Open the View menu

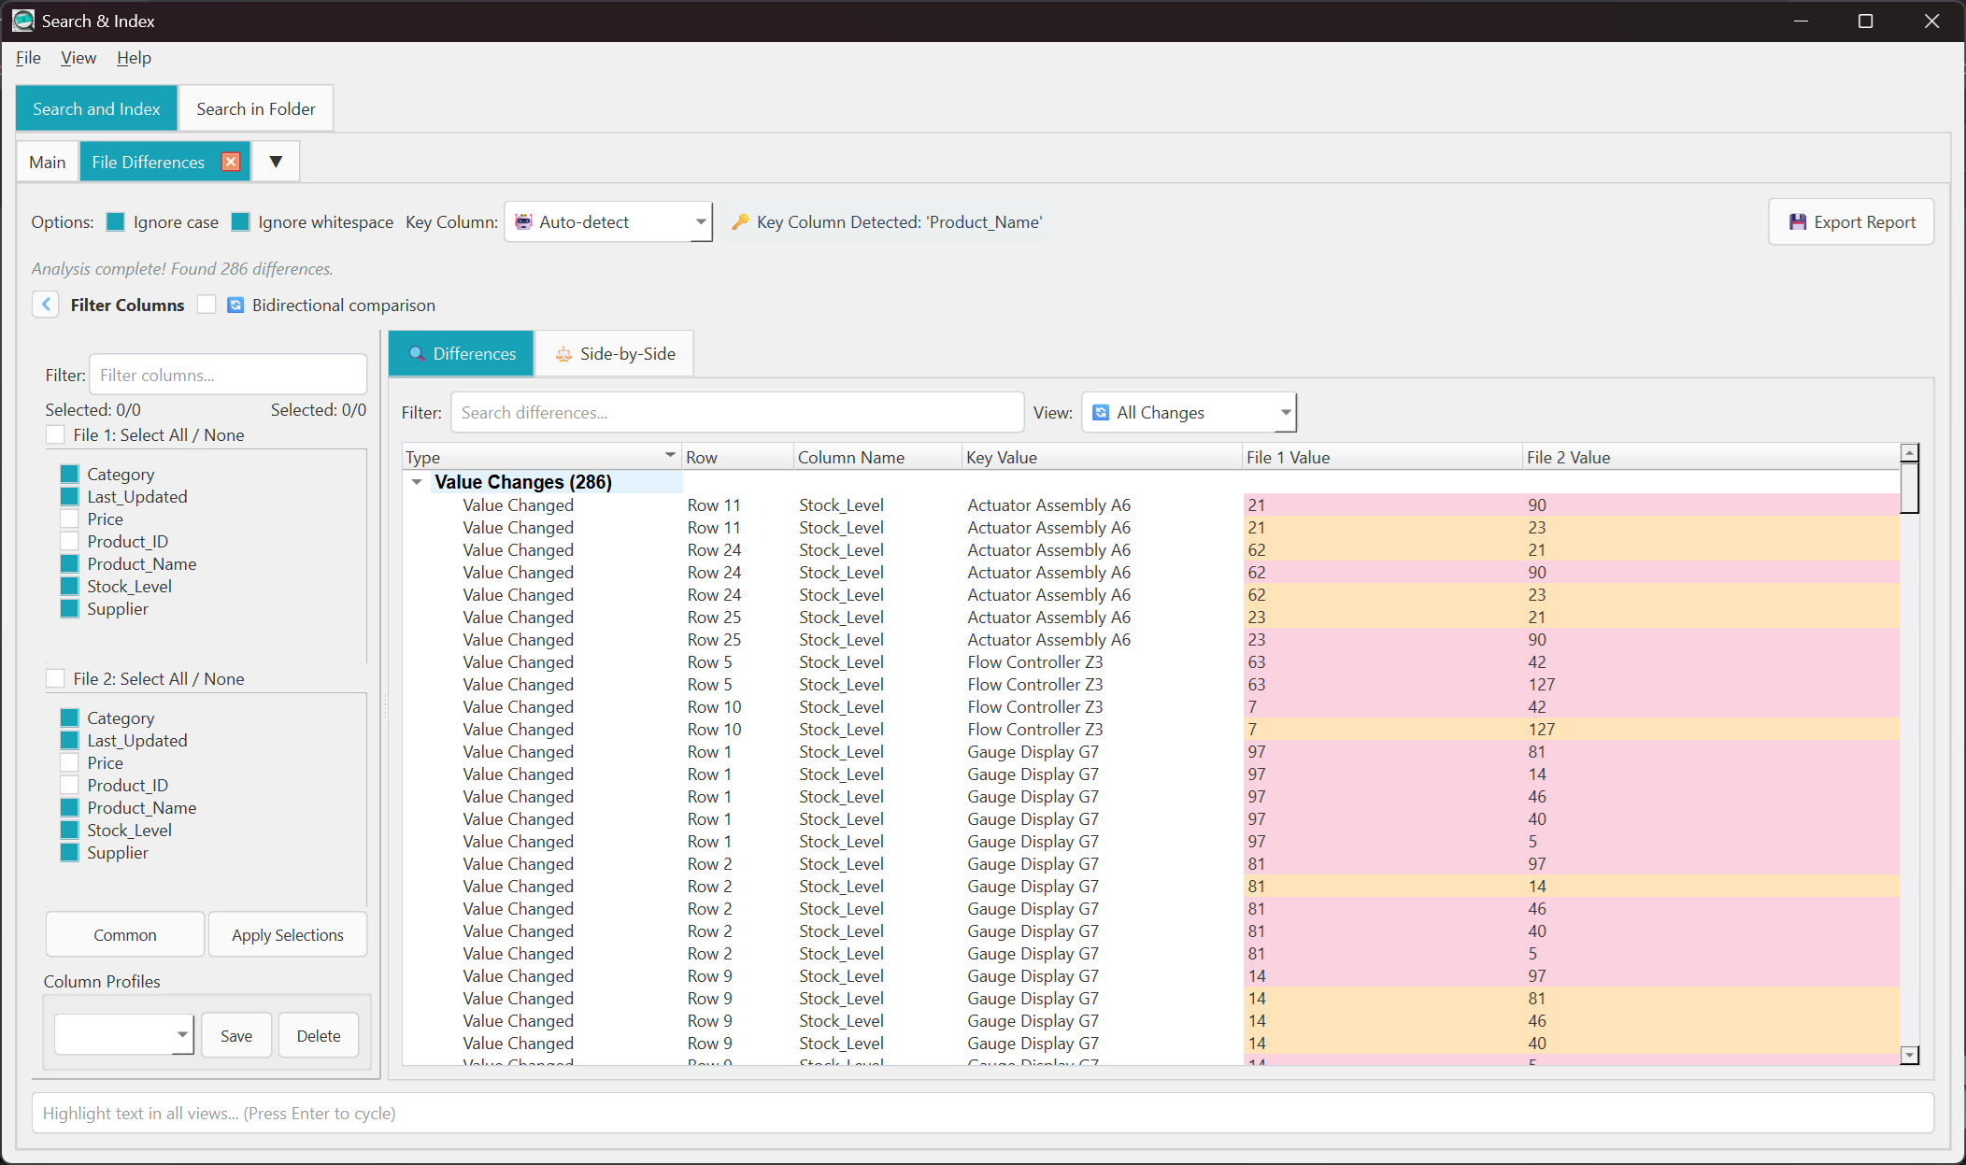(78, 58)
